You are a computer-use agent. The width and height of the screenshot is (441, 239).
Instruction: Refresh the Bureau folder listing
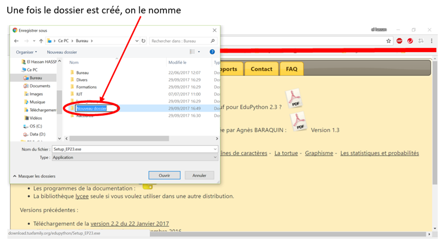click(x=144, y=41)
